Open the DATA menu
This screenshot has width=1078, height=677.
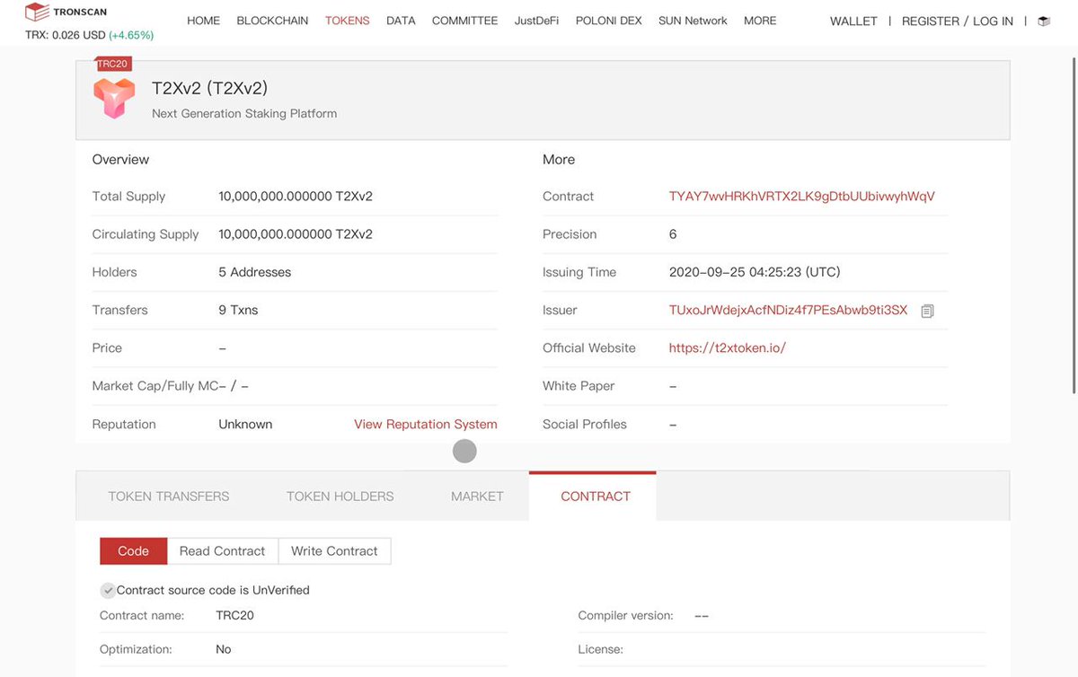coord(401,21)
